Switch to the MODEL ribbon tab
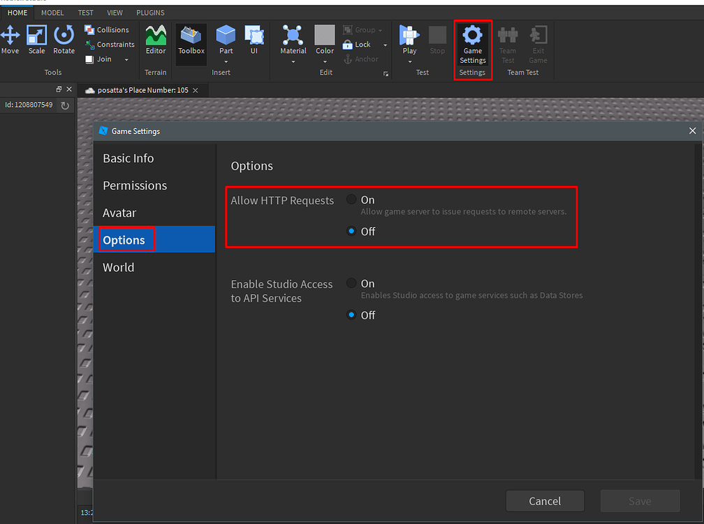The height and width of the screenshot is (524, 704). tap(52, 12)
